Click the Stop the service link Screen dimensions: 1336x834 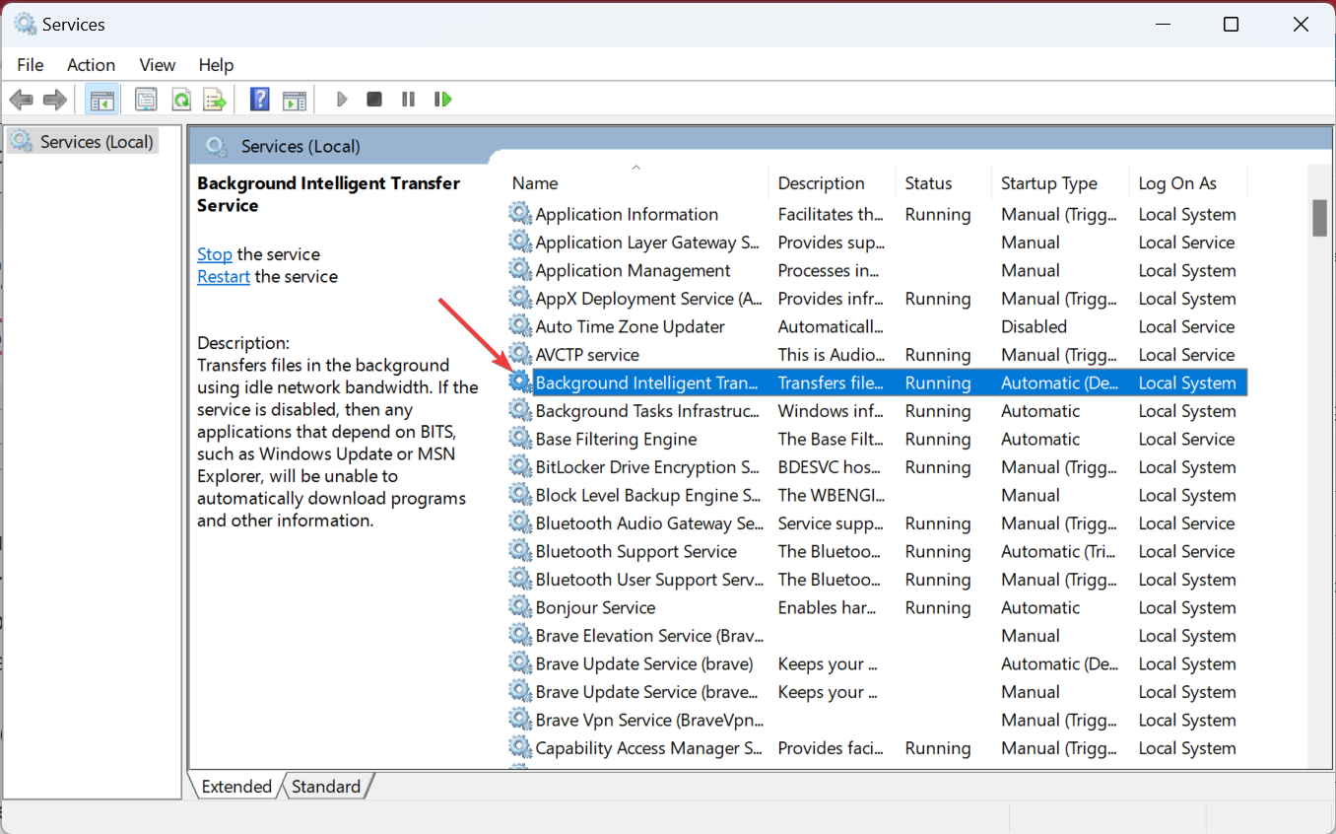tap(215, 254)
